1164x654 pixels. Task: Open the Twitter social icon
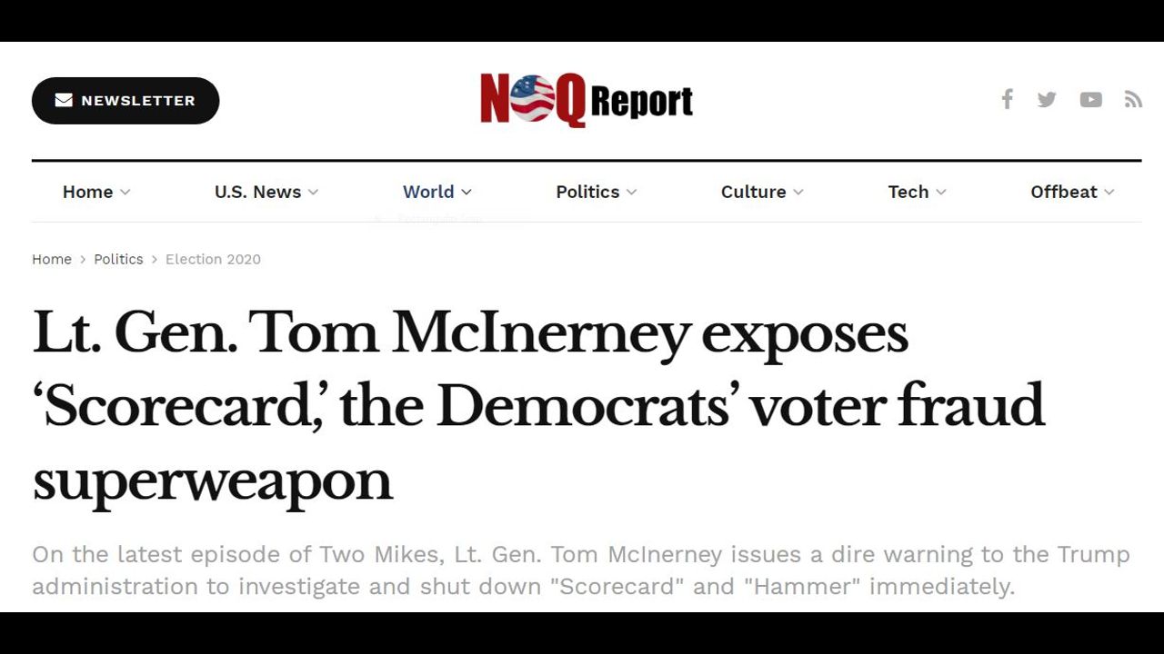[1047, 100]
